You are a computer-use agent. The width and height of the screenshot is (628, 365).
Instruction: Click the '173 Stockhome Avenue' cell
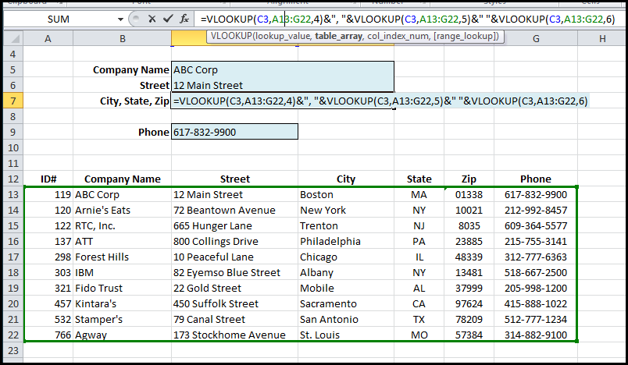[234, 335]
